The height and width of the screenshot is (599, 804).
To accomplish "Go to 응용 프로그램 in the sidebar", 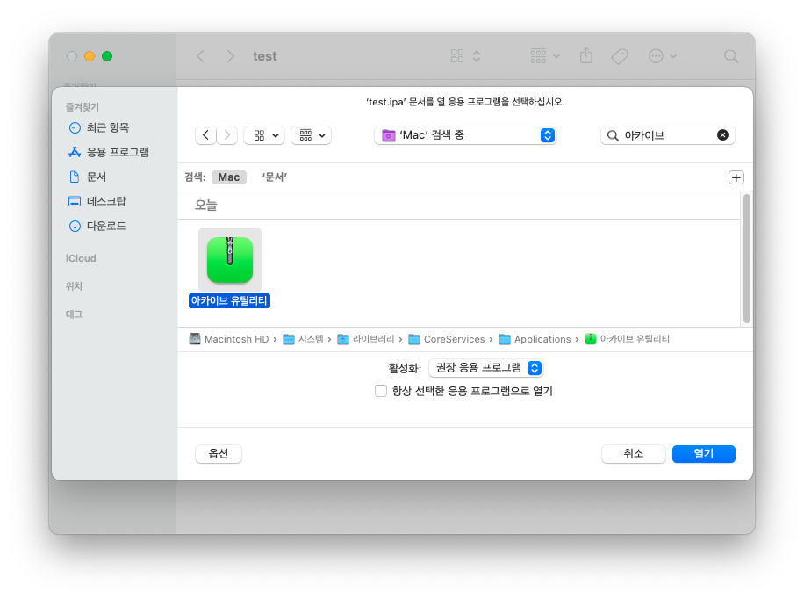I will click(x=109, y=153).
